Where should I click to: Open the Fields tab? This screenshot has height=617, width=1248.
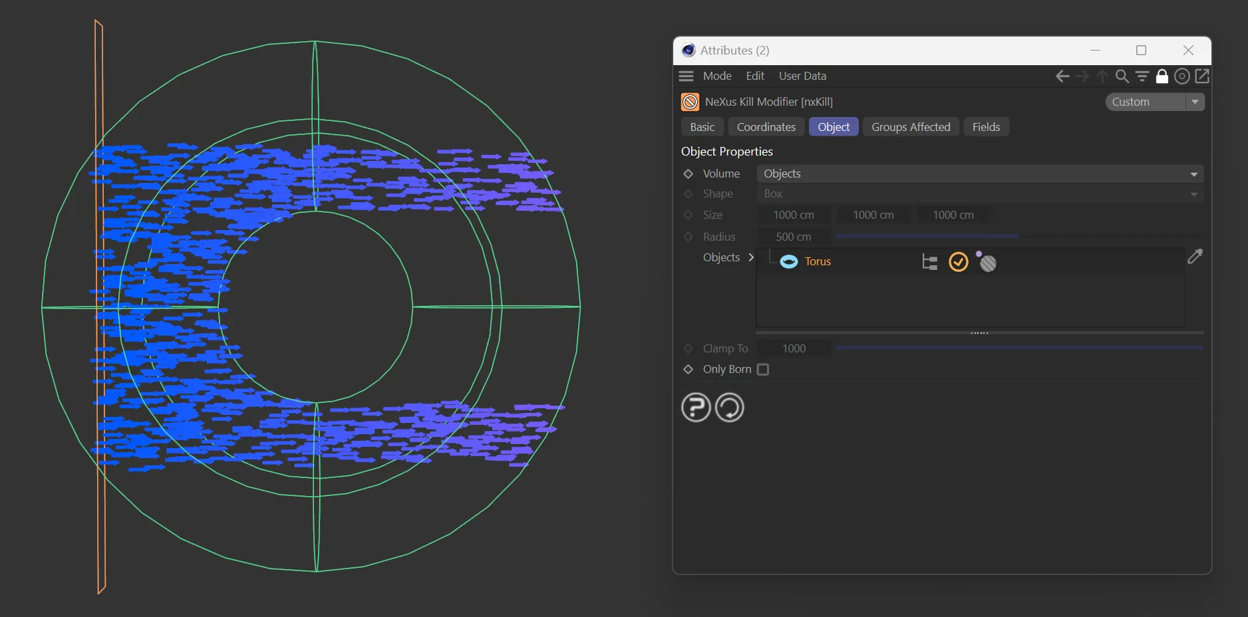point(986,127)
